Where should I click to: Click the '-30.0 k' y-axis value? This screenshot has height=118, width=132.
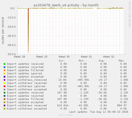point(11,36)
